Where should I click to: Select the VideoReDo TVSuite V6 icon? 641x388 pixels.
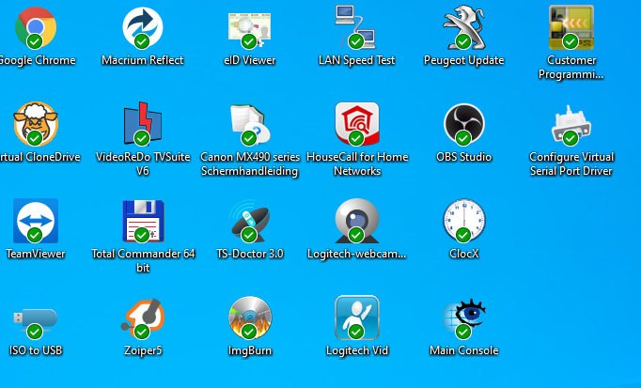pyautogui.click(x=142, y=124)
